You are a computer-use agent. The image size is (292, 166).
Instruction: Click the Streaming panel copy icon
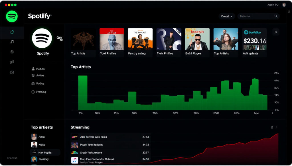(272, 127)
